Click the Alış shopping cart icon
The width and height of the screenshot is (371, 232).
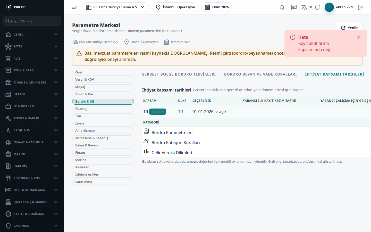8,59
